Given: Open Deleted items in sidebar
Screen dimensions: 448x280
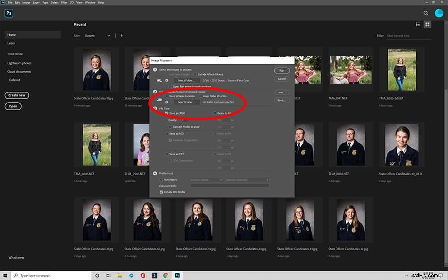Looking at the screenshot, I should click(x=14, y=80).
